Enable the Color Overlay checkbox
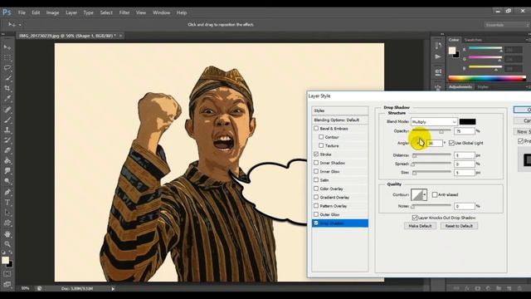 [x=316, y=189]
